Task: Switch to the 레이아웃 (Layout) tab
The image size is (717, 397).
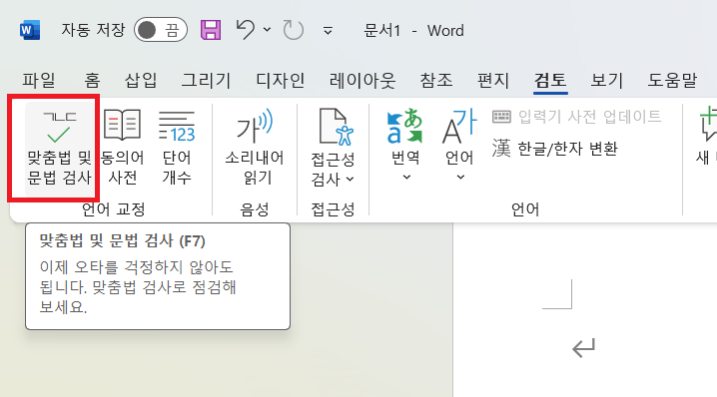Action: click(x=362, y=81)
